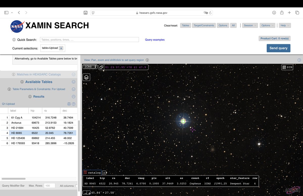Show tab overview
The height and width of the screenshot is (196, 303).
point(297,13)
